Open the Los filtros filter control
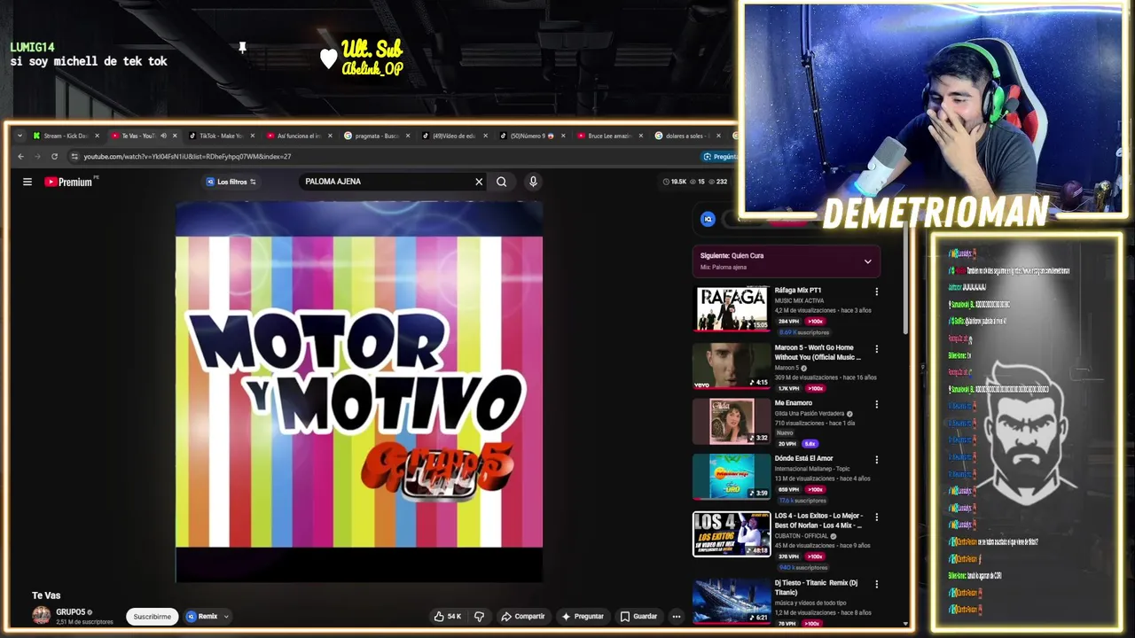The width and height of the screenshot is (1135, 638). click(231, 182)
